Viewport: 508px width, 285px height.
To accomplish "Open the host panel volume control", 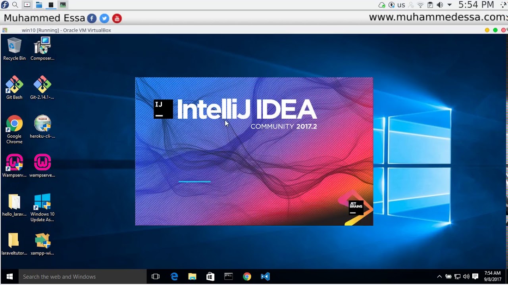I will coord(440,5).
